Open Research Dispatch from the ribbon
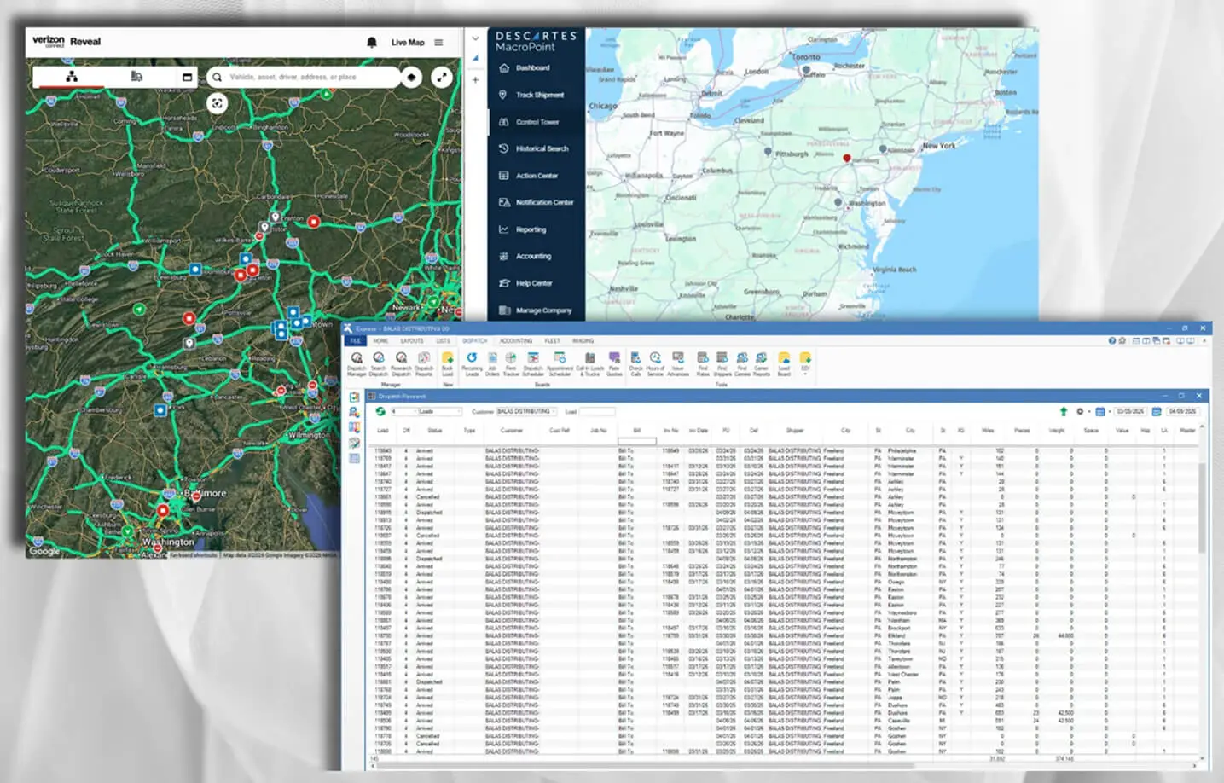This screenshot has height=783, width=1224. (x=401, y=364)
